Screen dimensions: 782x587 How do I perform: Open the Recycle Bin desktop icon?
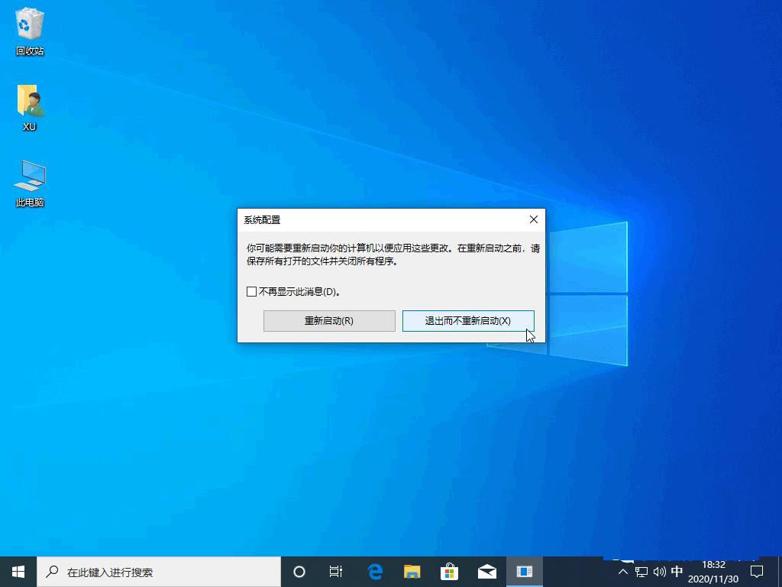[30, 31]
